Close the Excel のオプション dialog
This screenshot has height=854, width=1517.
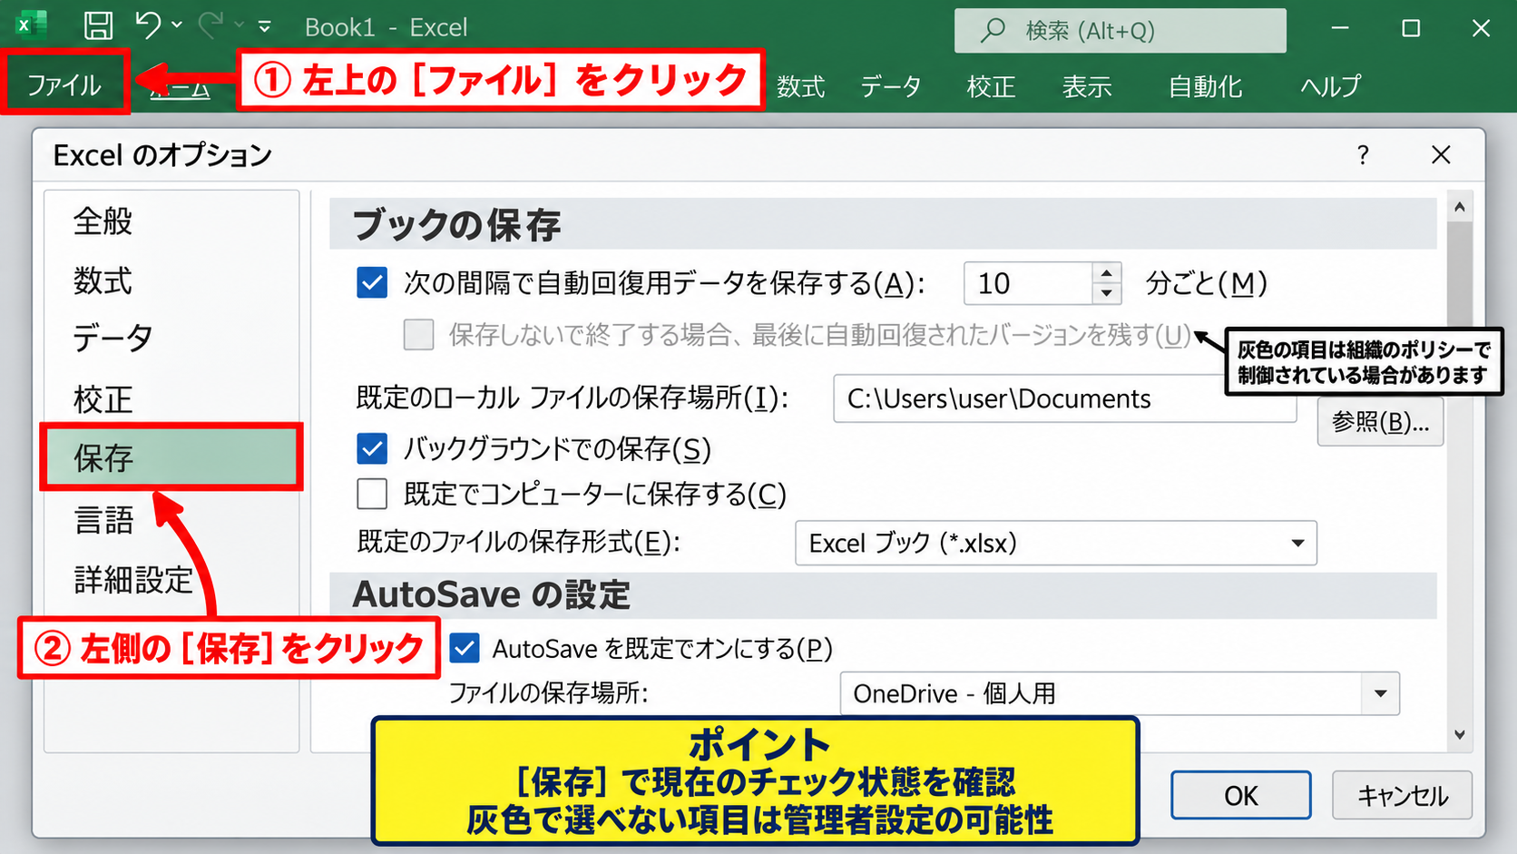tap(1441, 155)
